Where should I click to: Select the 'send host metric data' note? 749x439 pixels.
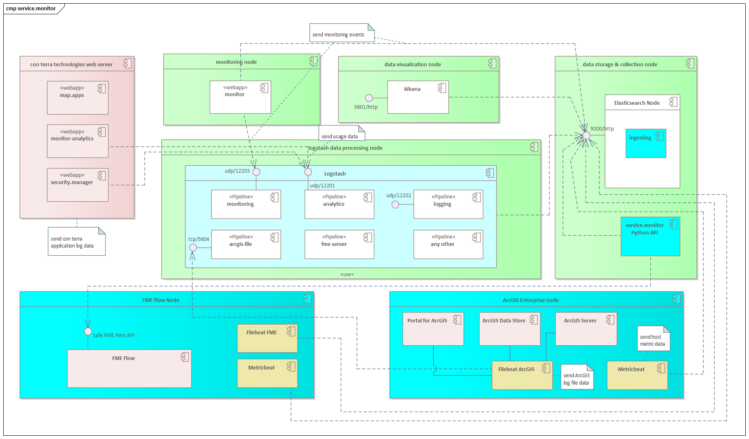click(654, 338)
